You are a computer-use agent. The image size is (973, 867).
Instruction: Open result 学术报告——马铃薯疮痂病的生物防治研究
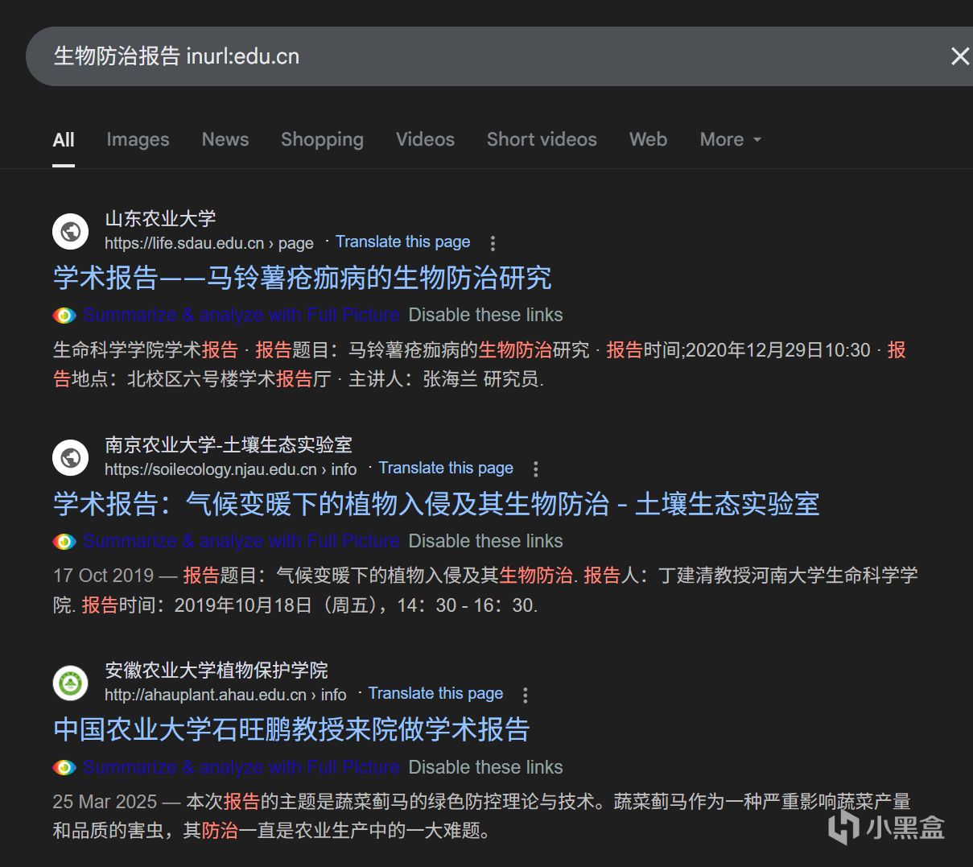tap(303, 278)
